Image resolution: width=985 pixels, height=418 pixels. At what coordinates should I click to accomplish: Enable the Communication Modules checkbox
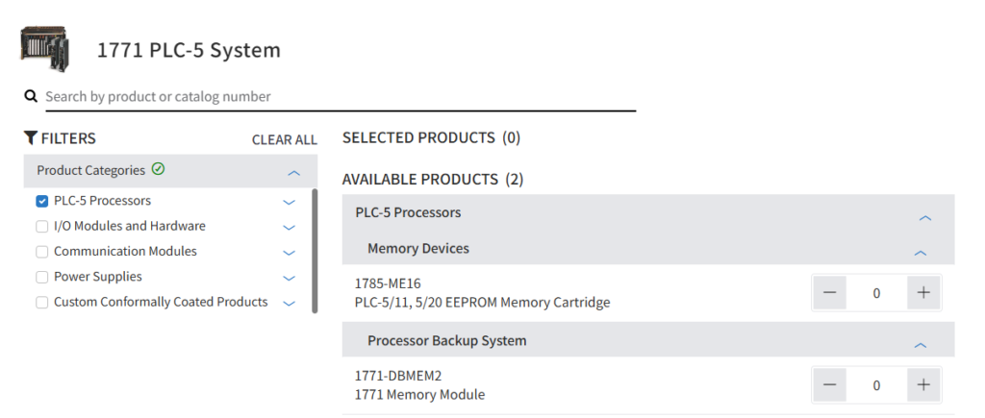click(x=41, y=252)
